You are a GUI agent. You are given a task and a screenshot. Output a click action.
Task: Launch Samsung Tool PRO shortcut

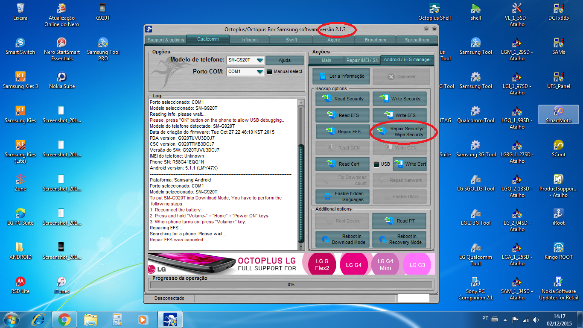(103, 49)
